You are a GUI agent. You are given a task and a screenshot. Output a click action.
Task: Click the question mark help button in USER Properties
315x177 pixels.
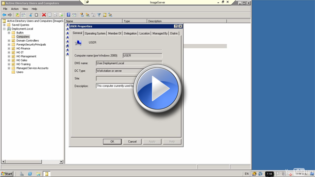176,26
